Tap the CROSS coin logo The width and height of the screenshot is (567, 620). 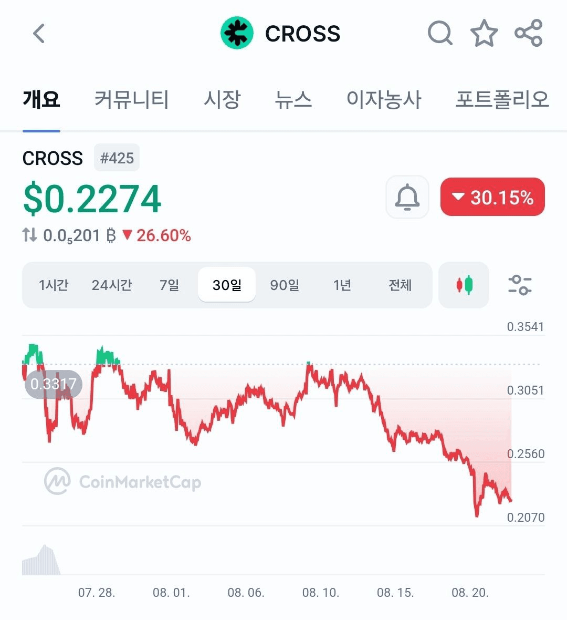(x=237, y=33)
